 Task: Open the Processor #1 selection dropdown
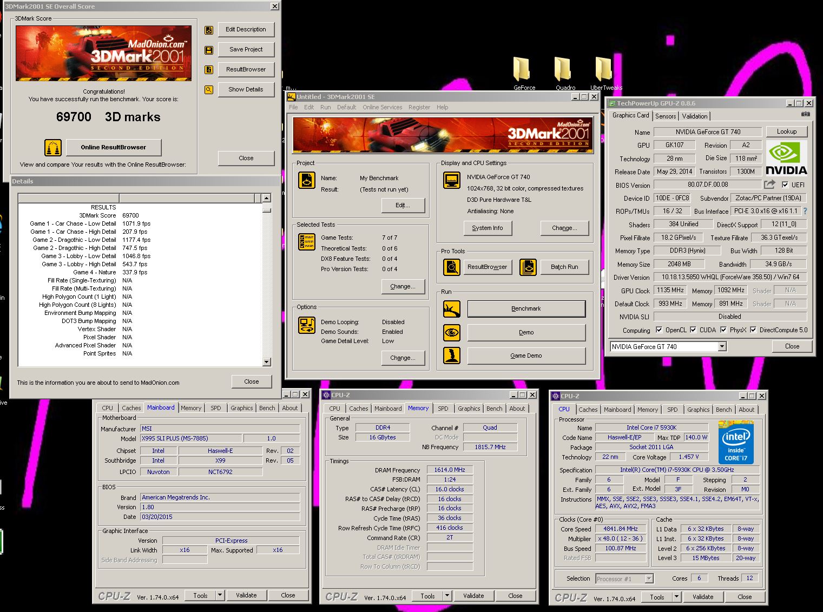[624, 579]
